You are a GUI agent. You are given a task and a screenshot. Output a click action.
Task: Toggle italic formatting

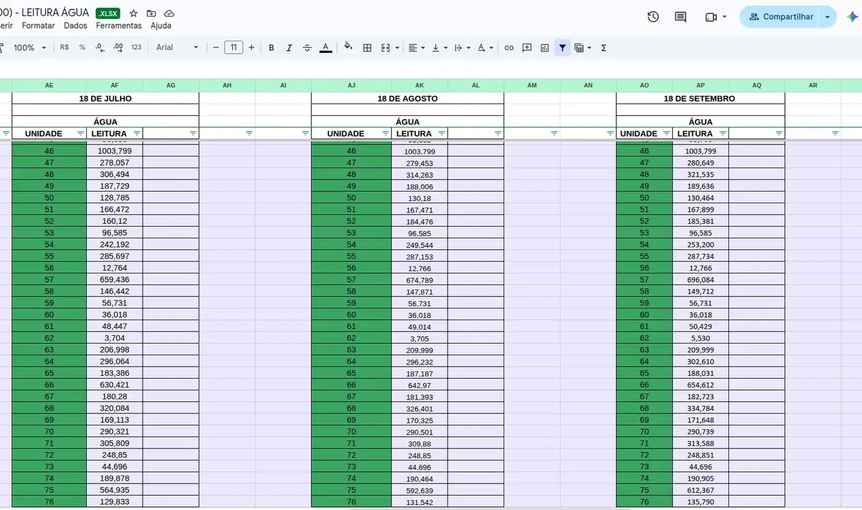[x=289, y=47]
